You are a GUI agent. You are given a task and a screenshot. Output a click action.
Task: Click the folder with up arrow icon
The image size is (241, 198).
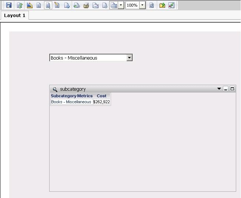(x=162, y=6)
